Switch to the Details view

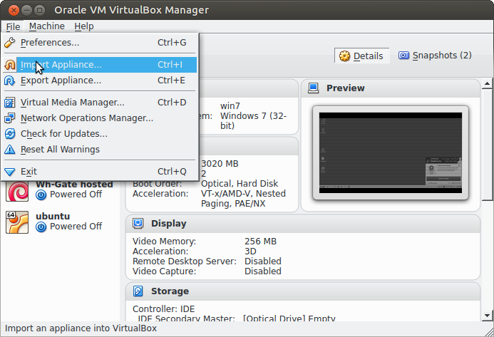(361, 56)
